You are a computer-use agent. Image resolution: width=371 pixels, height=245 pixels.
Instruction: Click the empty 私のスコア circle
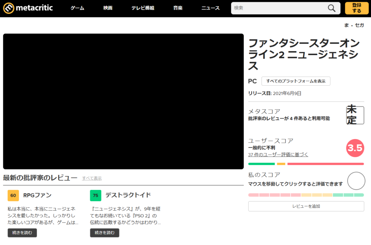[x=356, y=181]
